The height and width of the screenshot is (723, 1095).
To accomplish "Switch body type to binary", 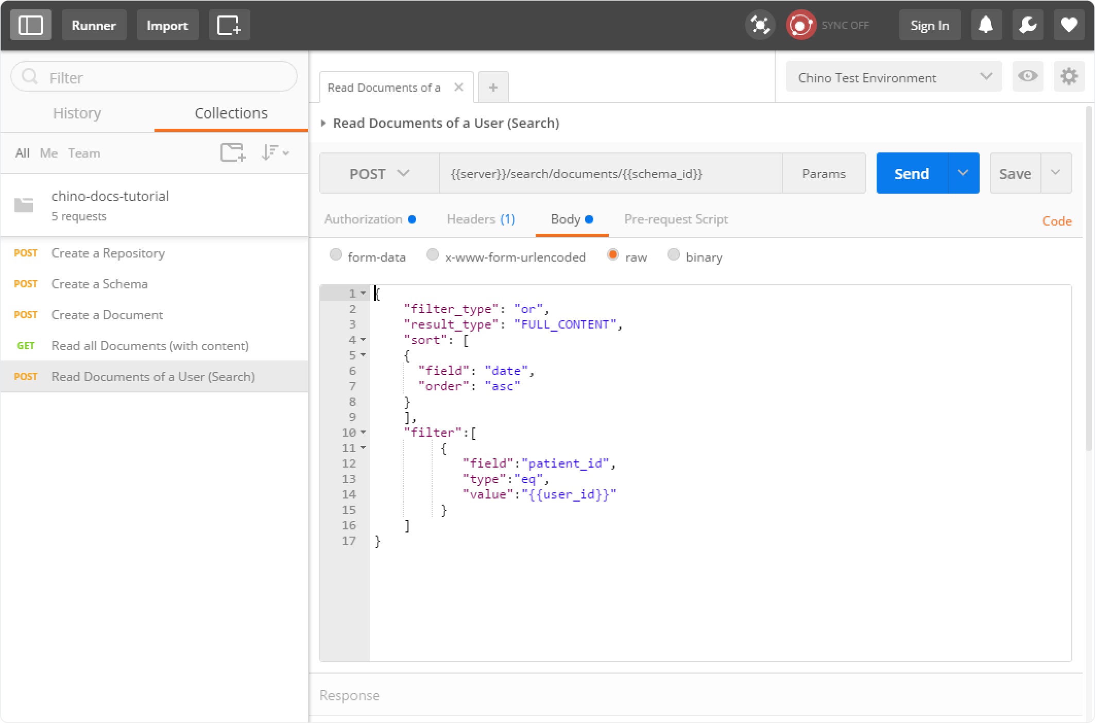I will tap(673, 254).
